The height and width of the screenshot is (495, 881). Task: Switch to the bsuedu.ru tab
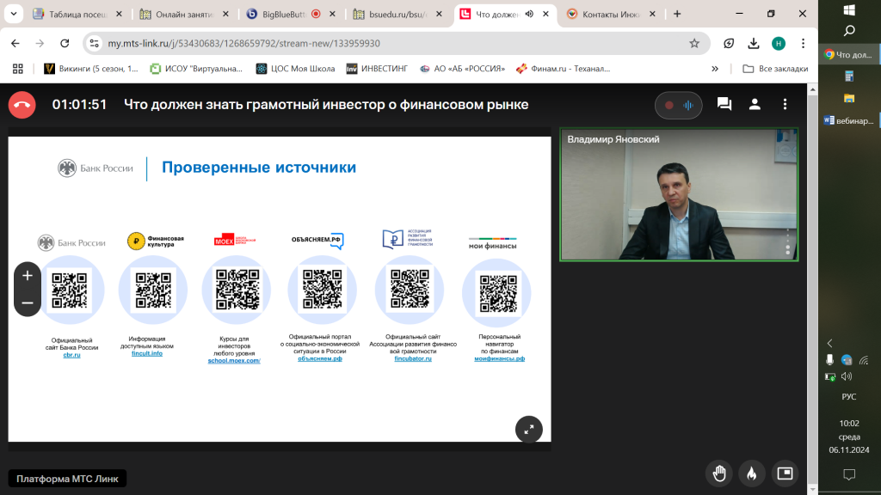click(397, 14)
